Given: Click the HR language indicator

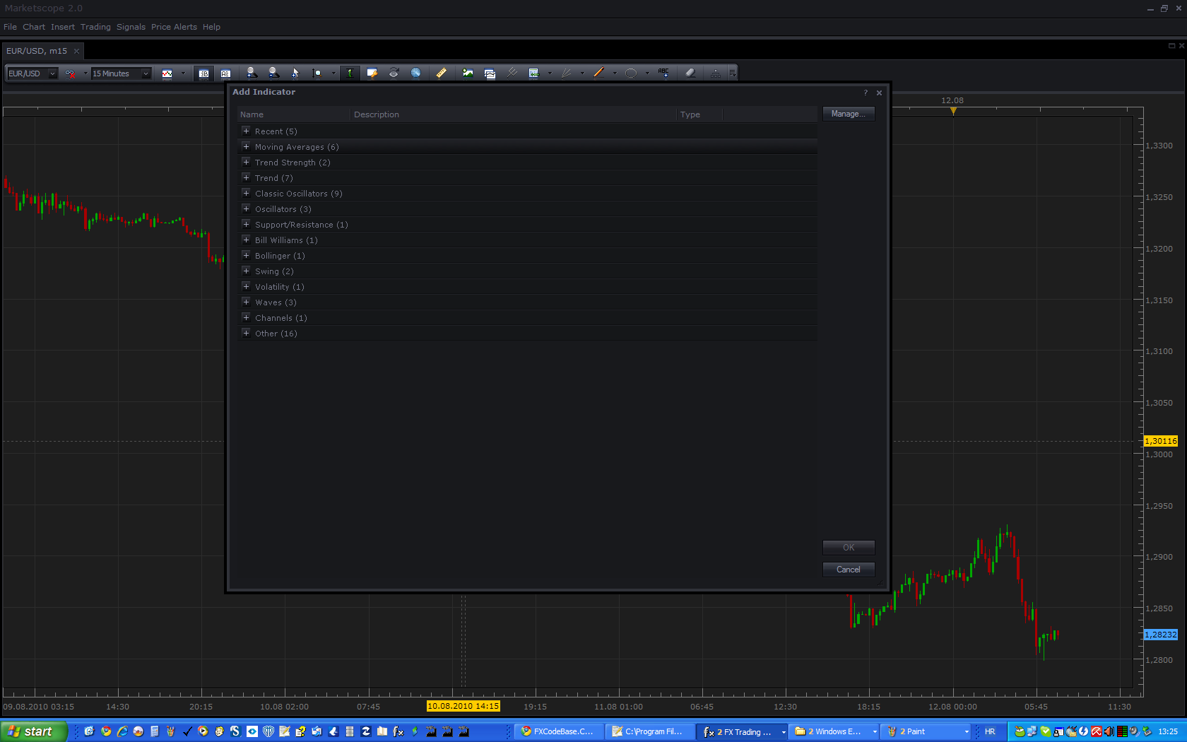Looking at the screenshot, I should pos(989,731).
